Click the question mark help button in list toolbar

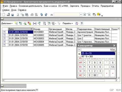82,23
